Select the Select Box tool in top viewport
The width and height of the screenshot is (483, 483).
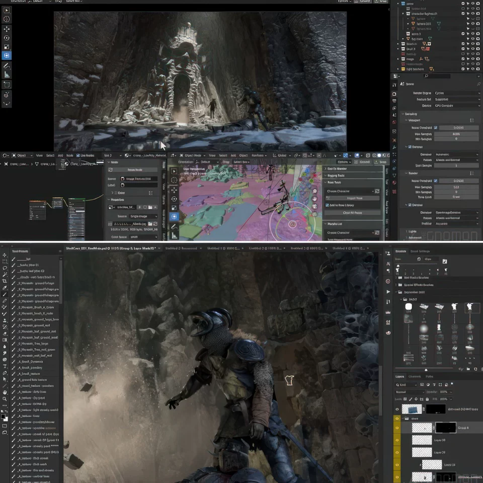(x=7, y=10)
